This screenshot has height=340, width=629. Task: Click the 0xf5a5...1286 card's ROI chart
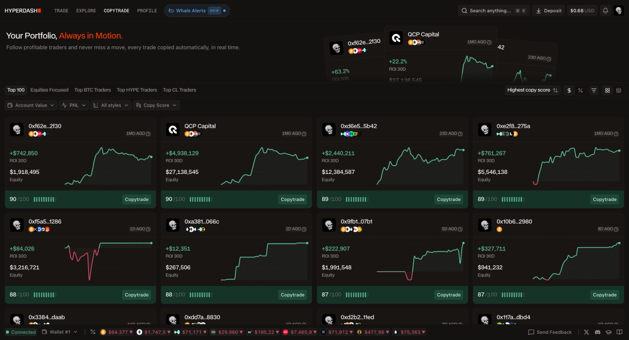click(108, 261)
